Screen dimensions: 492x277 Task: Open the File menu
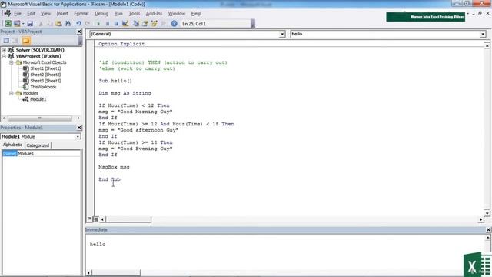tap(18, 14)
